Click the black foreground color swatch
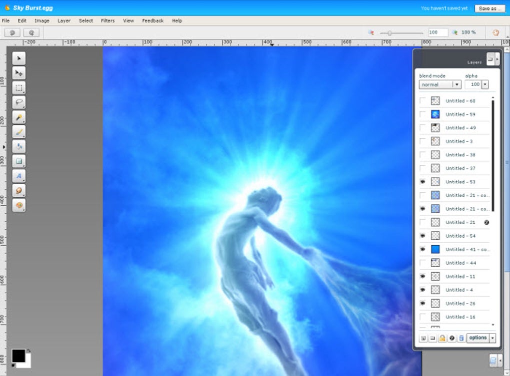The width and height of the screenshot is (510, 376). 18,356
